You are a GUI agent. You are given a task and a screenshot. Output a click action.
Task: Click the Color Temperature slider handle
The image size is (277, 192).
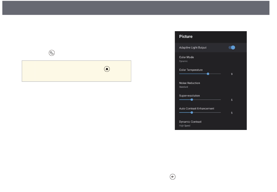(x=208, y=74)
